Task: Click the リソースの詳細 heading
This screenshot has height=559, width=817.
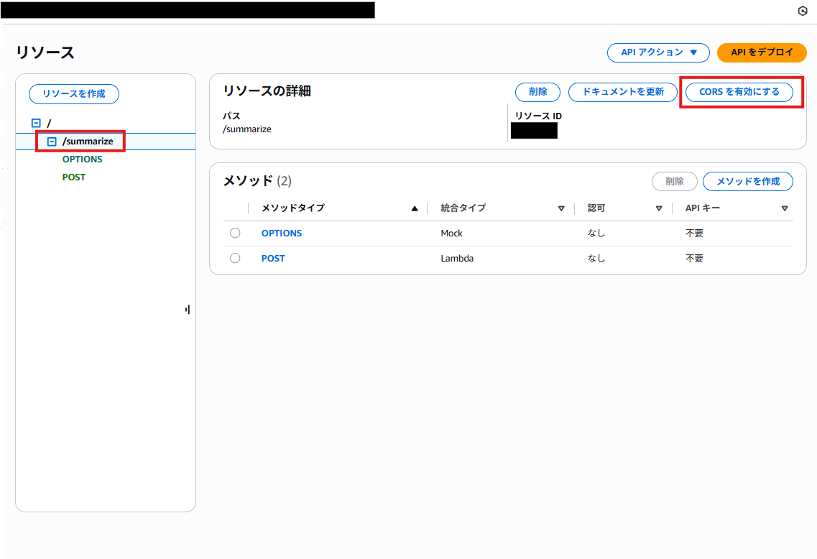Action: click(267, 91)
